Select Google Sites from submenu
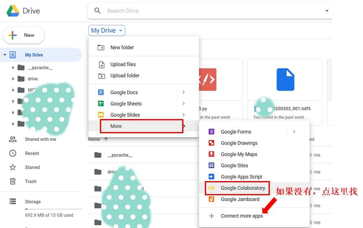The width and height of the screenshot is (363, 228). [x=254, y=165]
